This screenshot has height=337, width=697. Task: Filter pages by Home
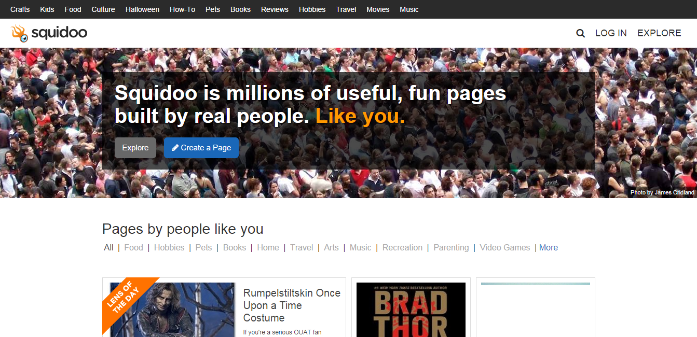coord(268,247)
